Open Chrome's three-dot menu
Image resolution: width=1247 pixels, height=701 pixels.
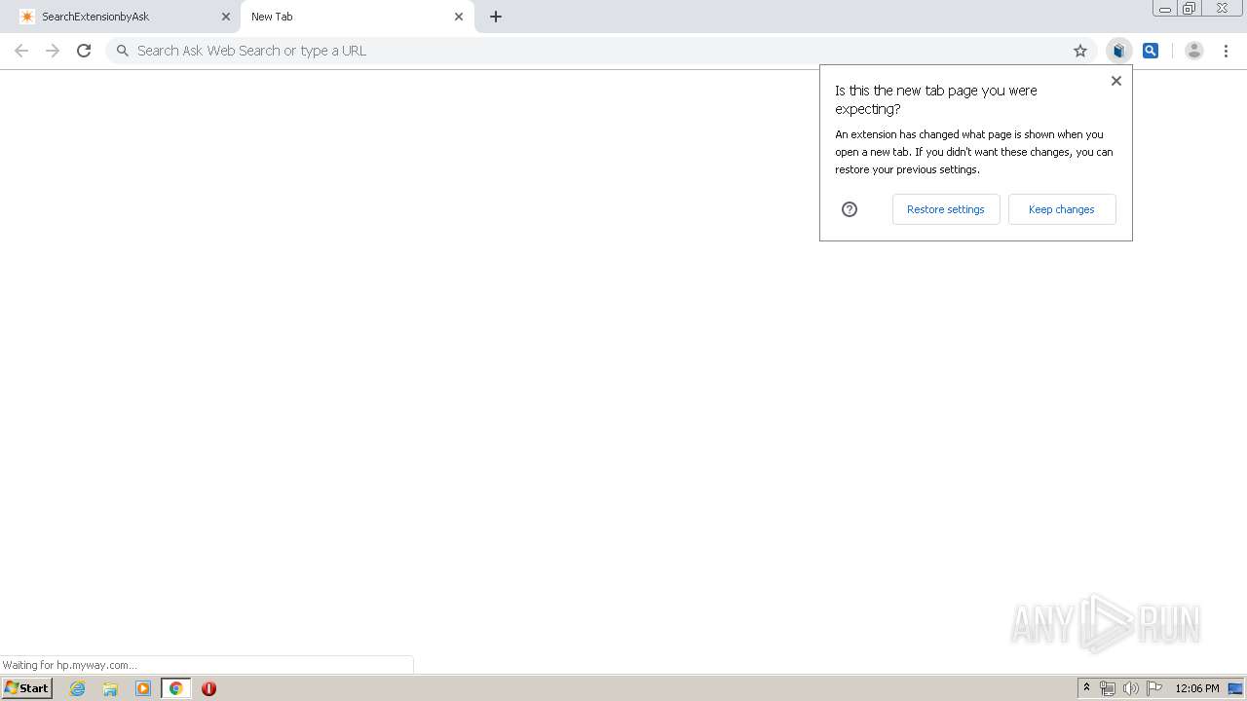[x=1226, y=51]
